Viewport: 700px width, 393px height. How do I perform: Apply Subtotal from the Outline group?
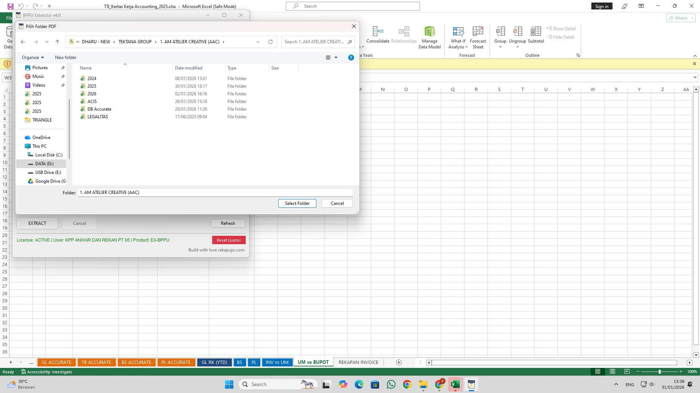[x=536, y=36]
